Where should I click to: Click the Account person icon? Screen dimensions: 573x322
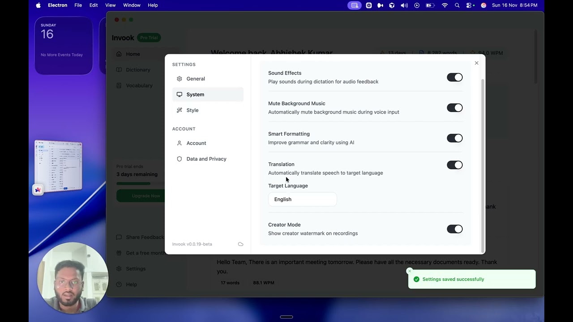tap(180, 143)
